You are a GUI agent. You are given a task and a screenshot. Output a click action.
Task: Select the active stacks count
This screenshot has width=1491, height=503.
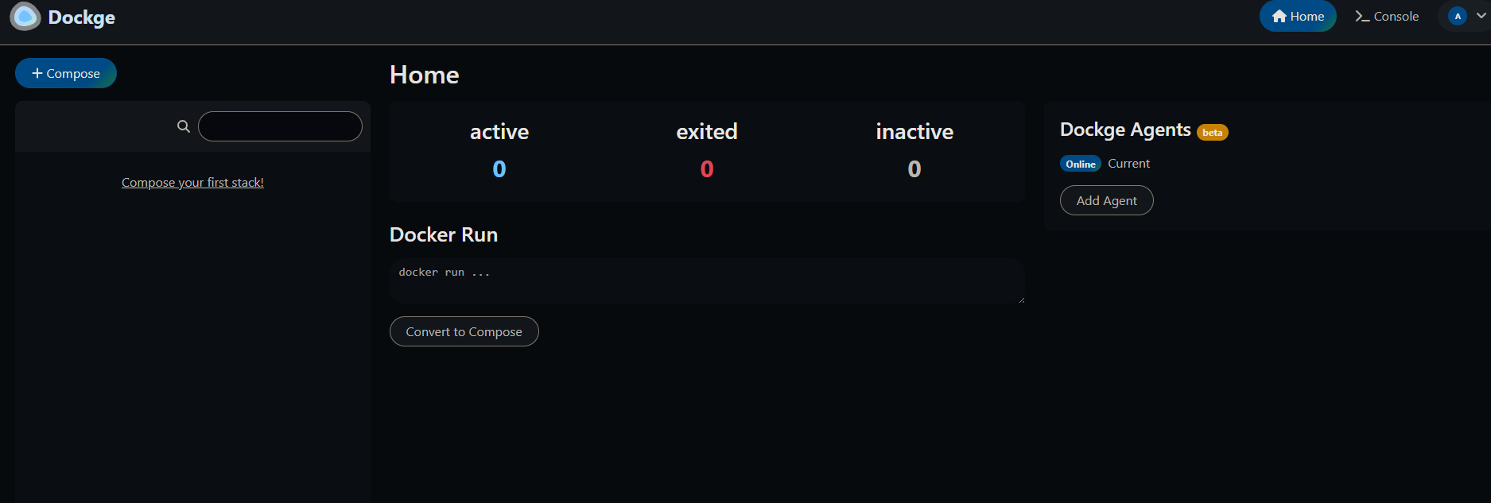click(x=499, y=168)
